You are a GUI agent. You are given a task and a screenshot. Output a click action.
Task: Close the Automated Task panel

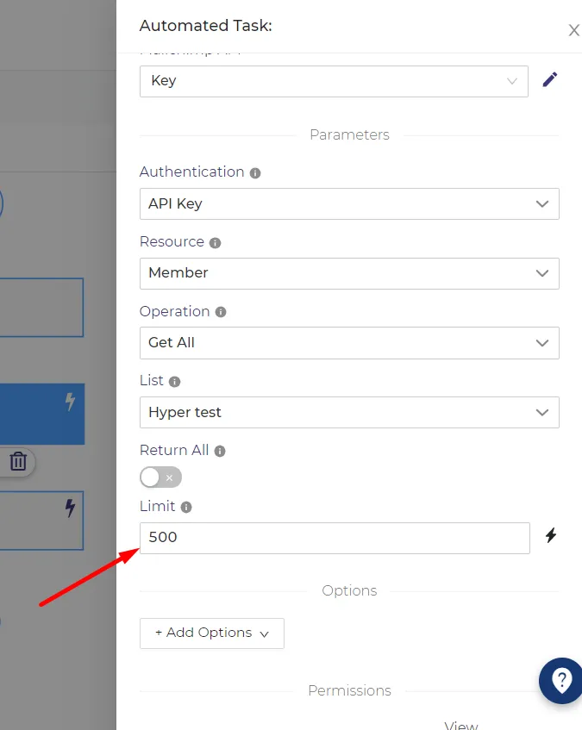click(x=573, y=30)
